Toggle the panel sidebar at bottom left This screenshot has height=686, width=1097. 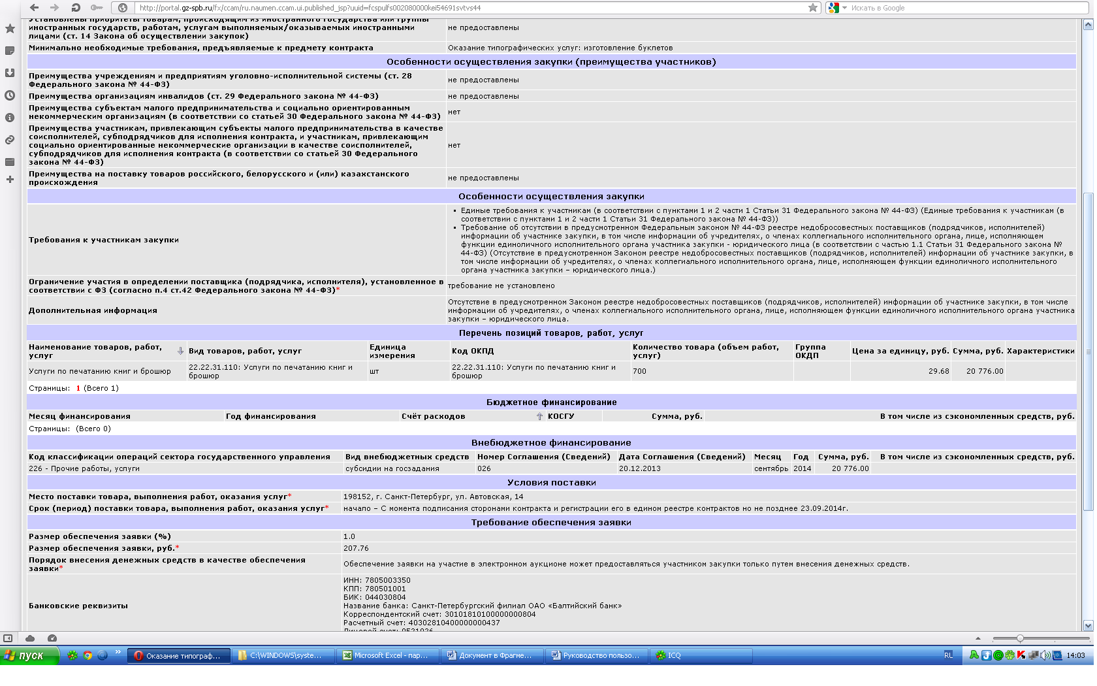coord(8,638)
